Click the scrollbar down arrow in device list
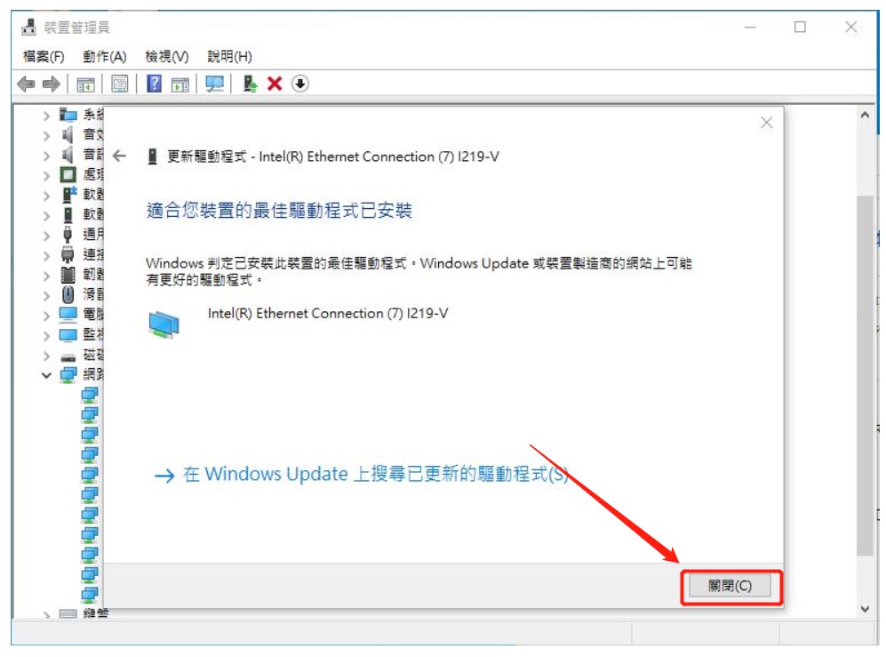This screenshot has width=886, height=657. pos(865,609)
